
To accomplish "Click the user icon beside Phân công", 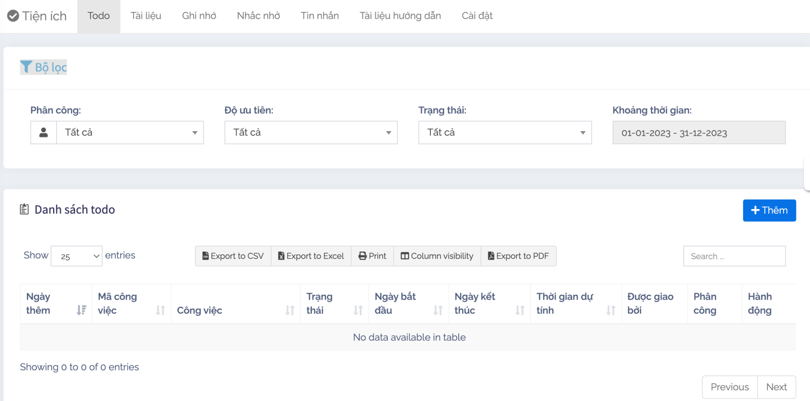I will coord(44,133).
